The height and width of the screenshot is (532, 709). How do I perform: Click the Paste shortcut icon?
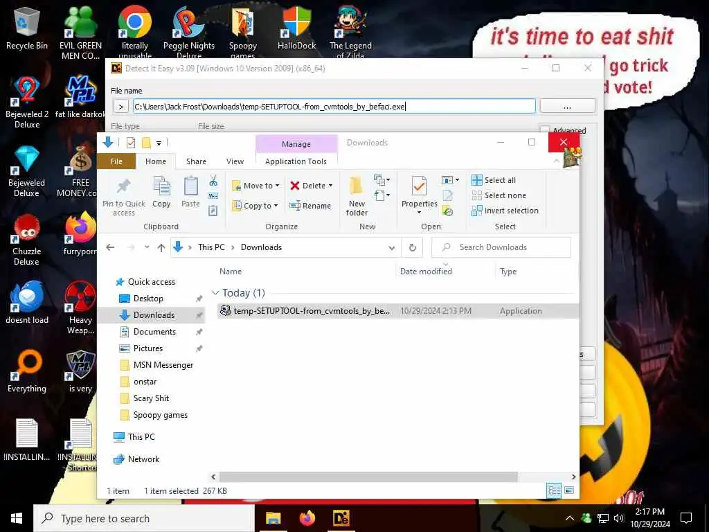[213, 211]
